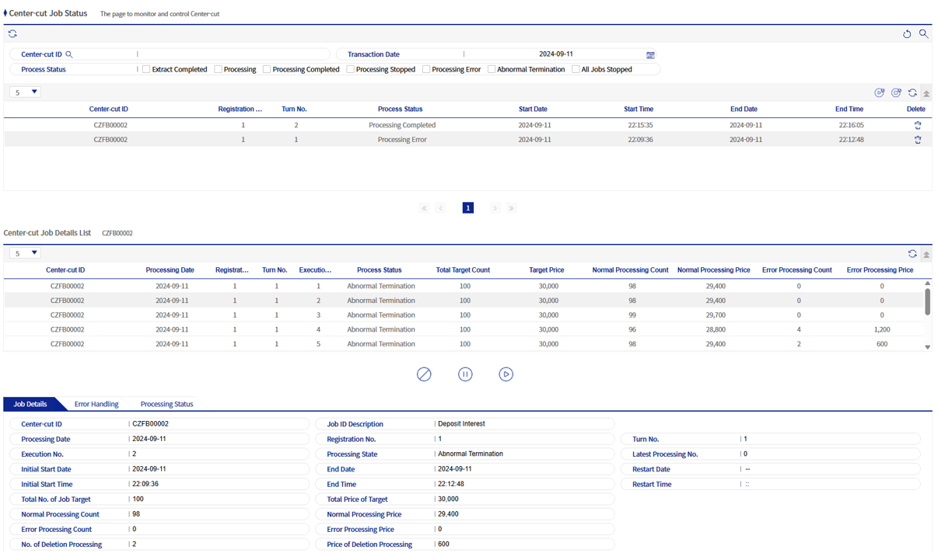The image size is (938, 553).
Task: Open the Transaction Date calendar picker
Action: [650, 55]
